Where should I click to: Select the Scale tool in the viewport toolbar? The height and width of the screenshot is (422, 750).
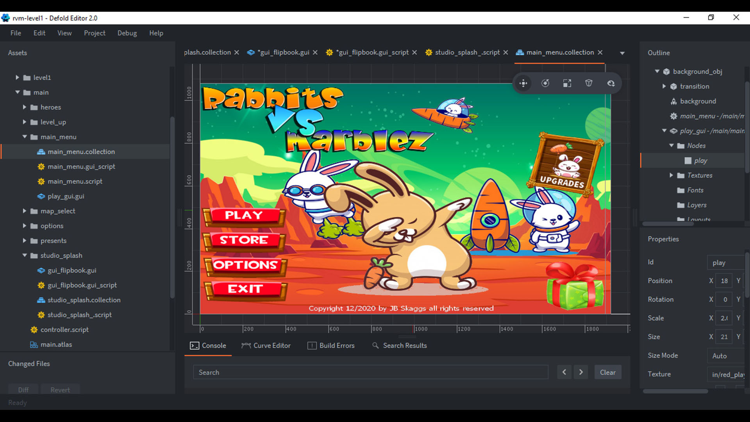tap(567, 83)
